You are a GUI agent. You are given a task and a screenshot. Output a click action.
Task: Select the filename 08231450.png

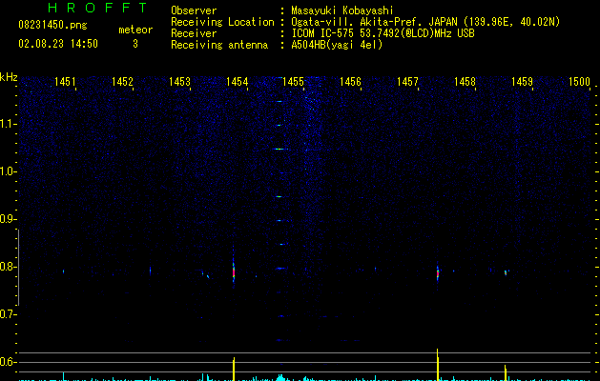[52, 26]
